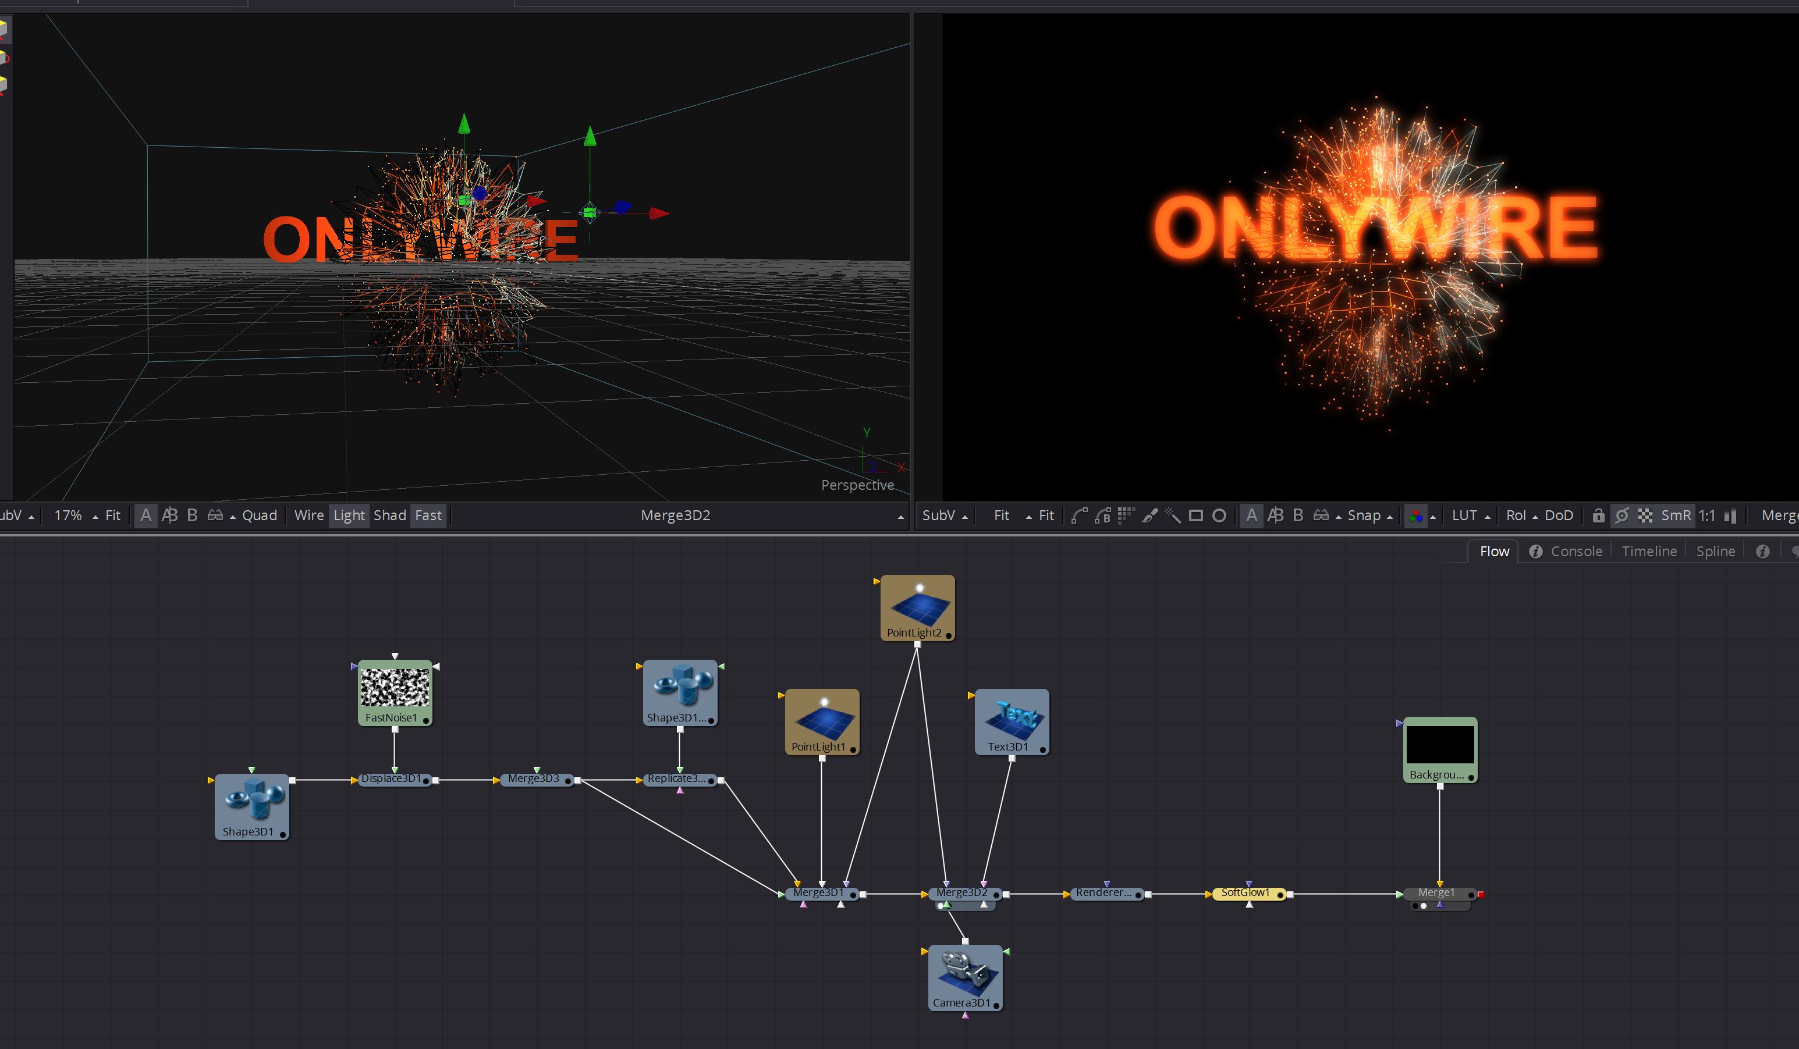Select the second Shape3D1 node above Replicate3D
The width and height of the screenshot is (1799, 1049).
pyautogui.click(x=680, y=693)
